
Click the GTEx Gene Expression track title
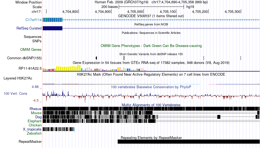click(x=151, y=63)
